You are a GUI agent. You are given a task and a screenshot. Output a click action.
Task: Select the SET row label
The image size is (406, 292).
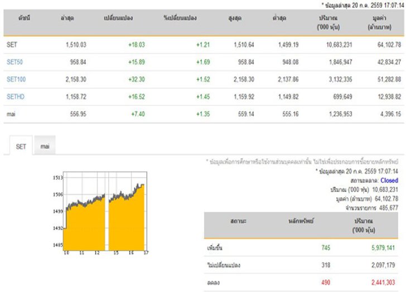click(x=12, y=45)
